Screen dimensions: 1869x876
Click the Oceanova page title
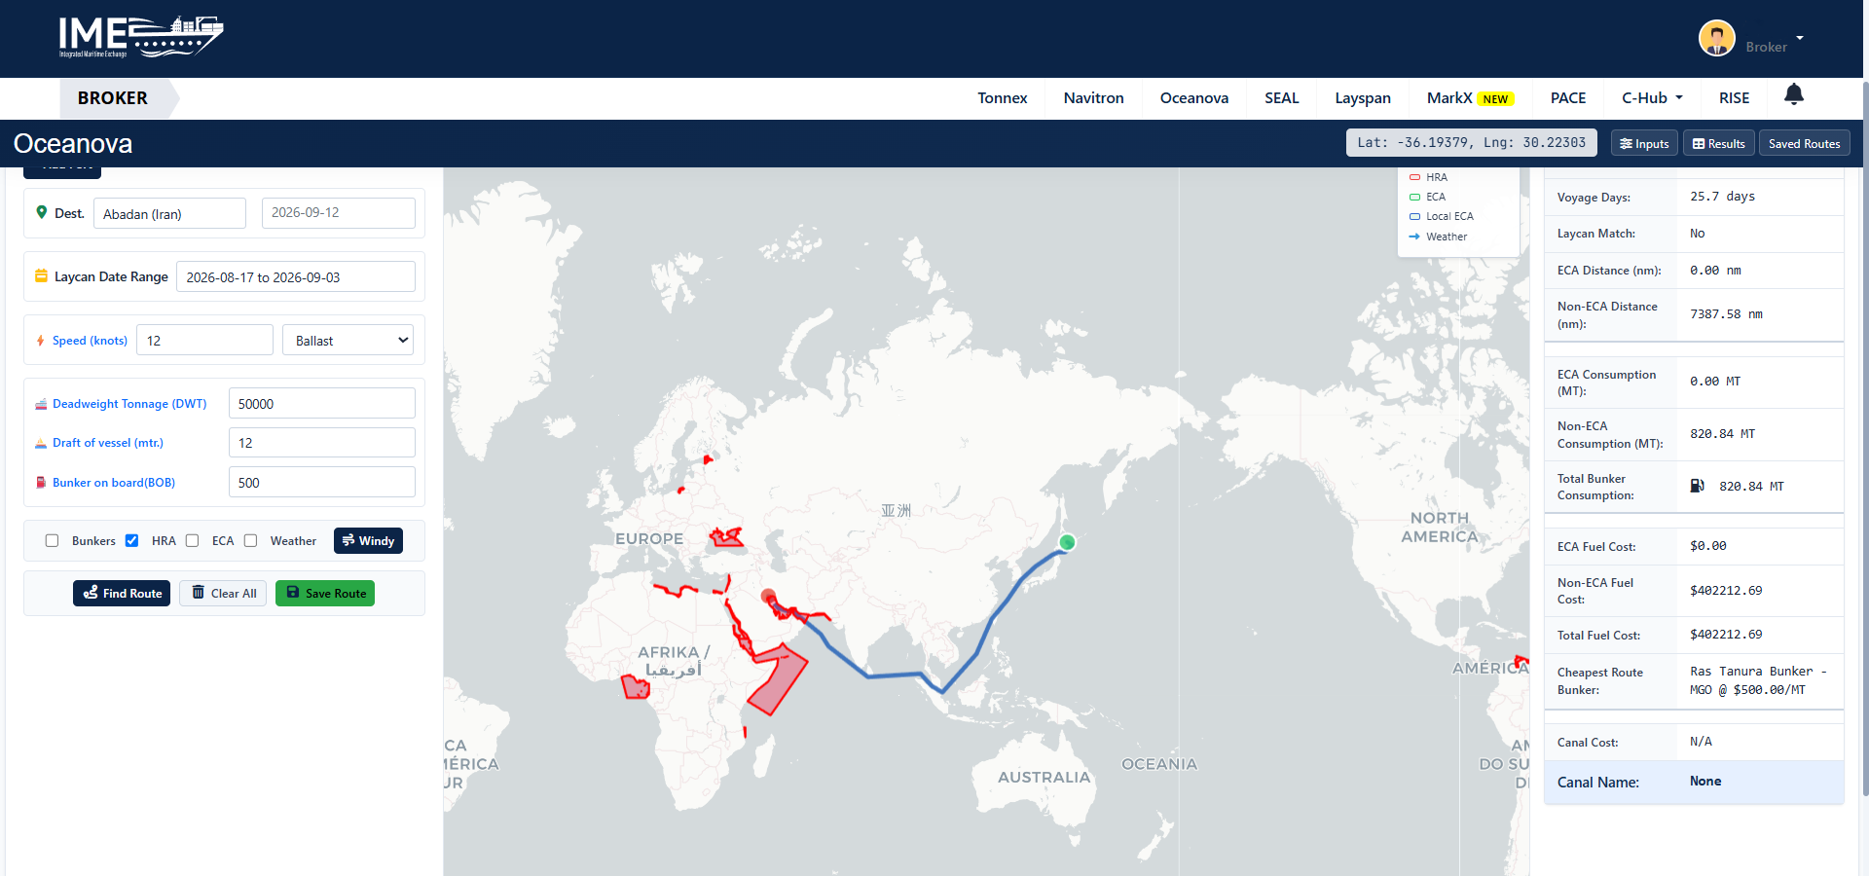point(73,144)
